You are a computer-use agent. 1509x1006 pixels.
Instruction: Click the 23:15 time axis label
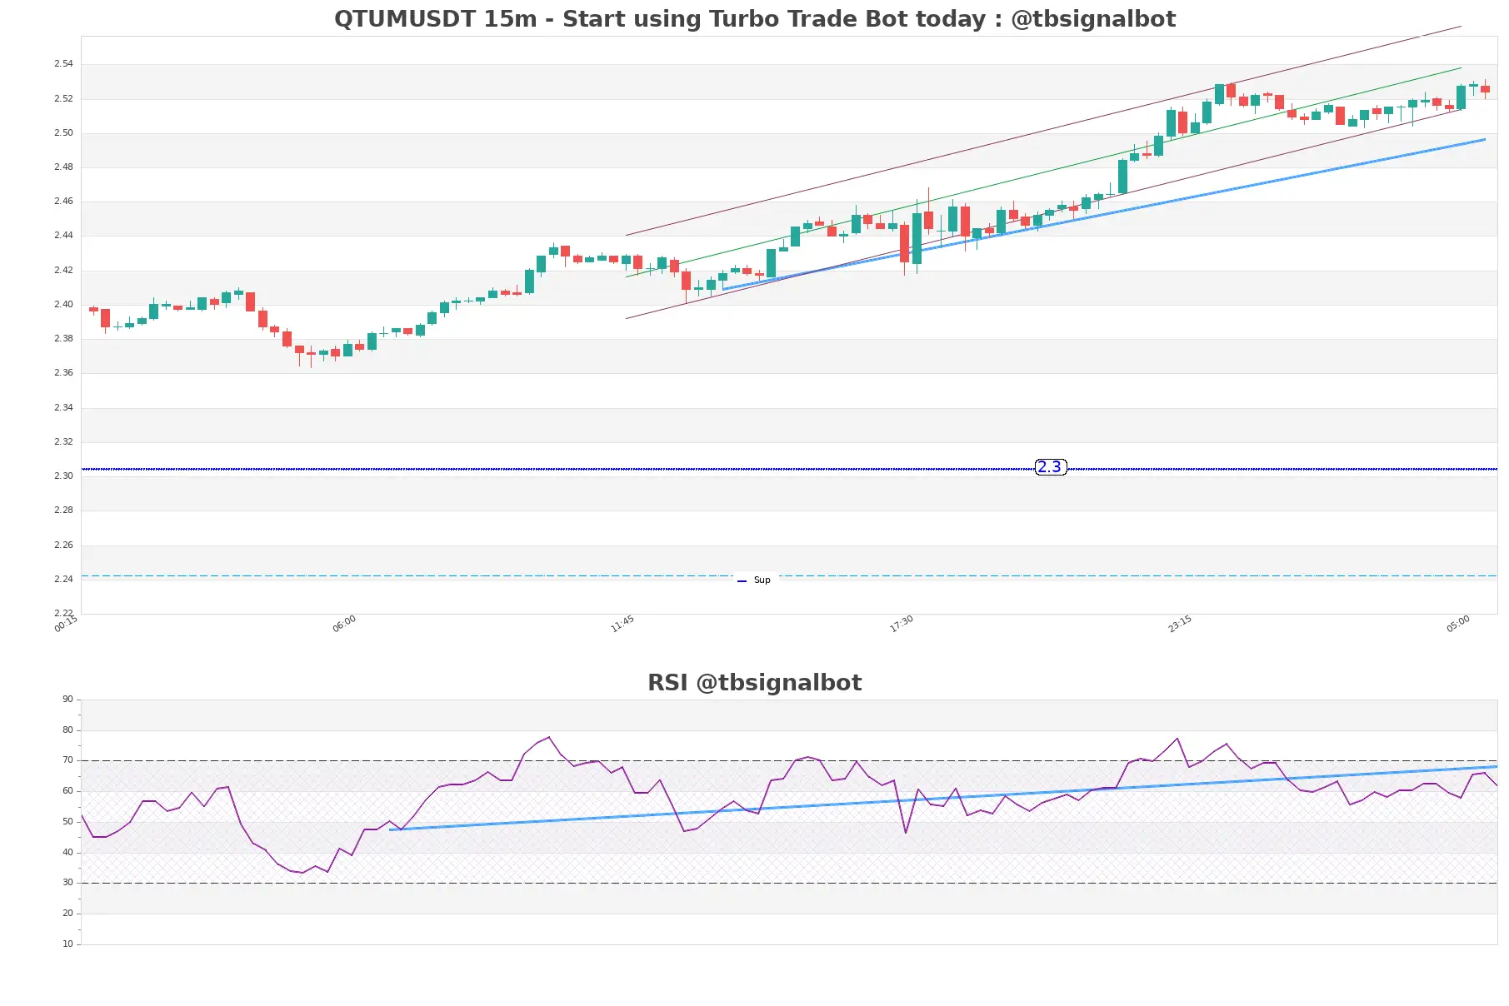(1180, 624)
